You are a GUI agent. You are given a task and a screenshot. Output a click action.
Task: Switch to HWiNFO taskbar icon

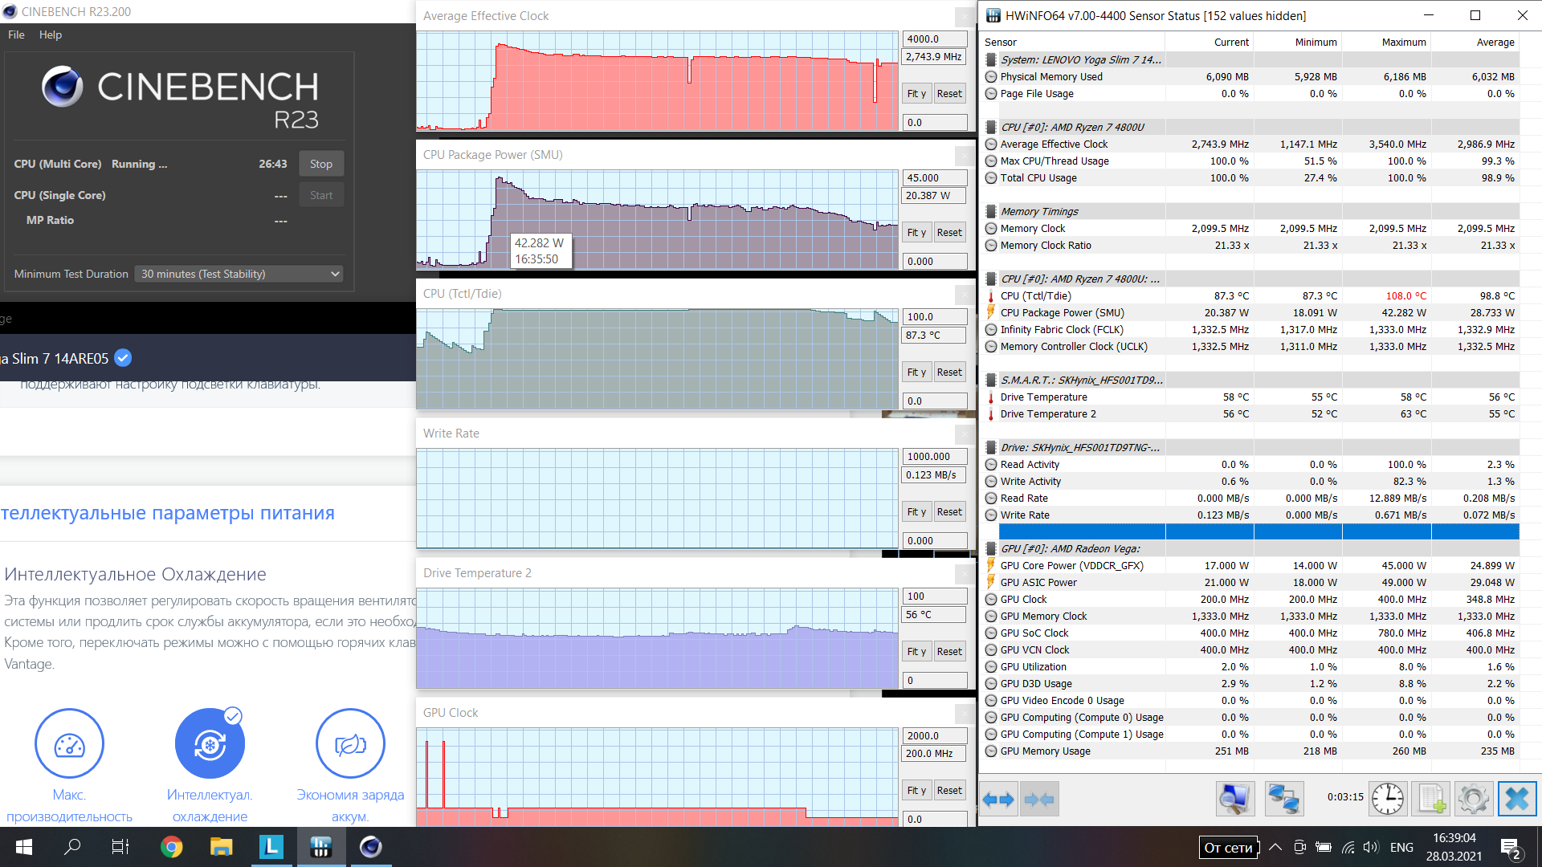[x=321, y=847]
